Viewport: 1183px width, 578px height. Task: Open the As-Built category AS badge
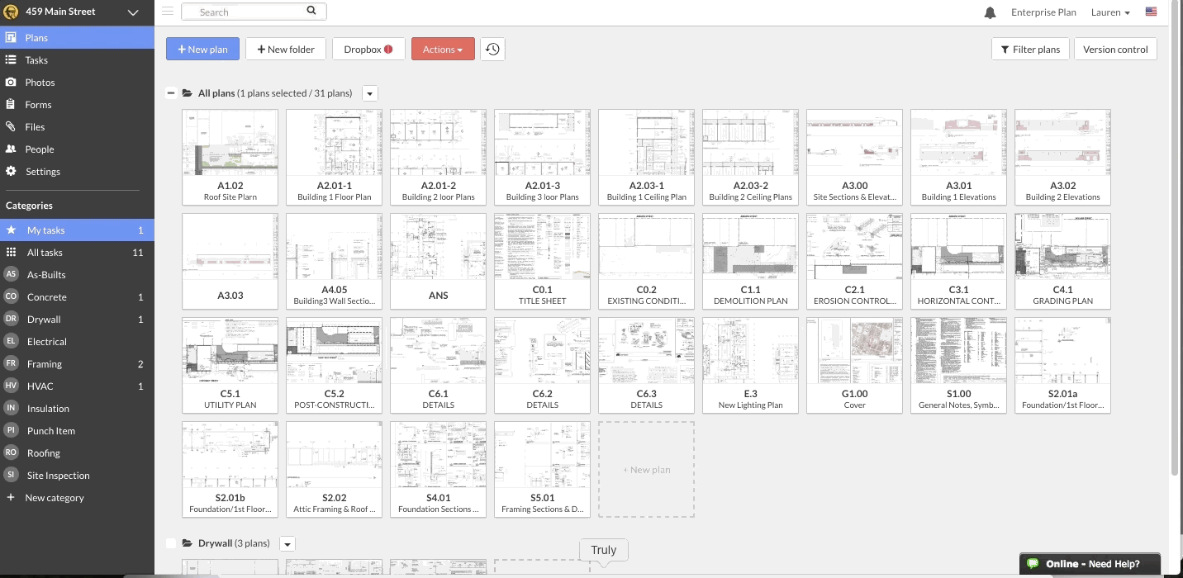point(11,274)
